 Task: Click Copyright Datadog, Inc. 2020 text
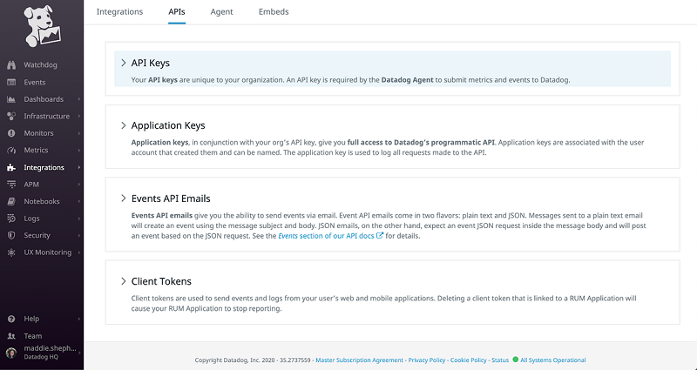pos(235,360)
